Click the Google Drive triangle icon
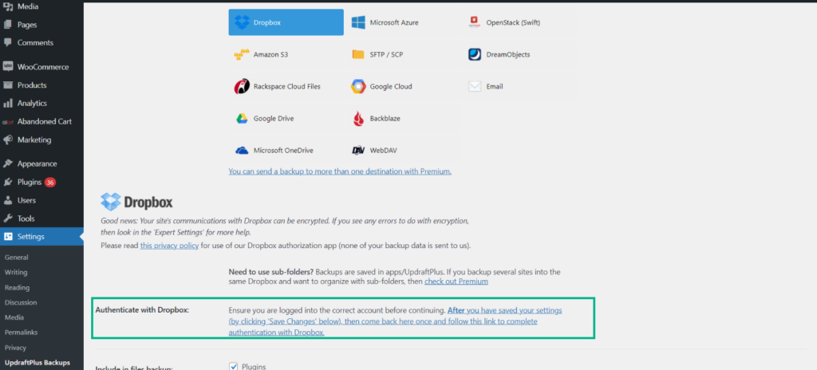817x370 pixels. tap(241, 118)
